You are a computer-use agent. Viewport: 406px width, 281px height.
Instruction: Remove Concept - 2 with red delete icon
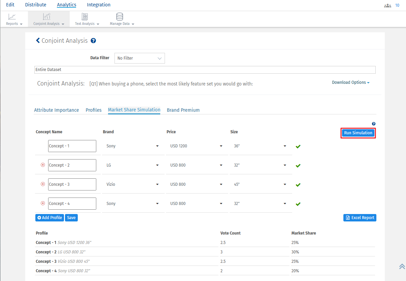[x=43, y=165]
